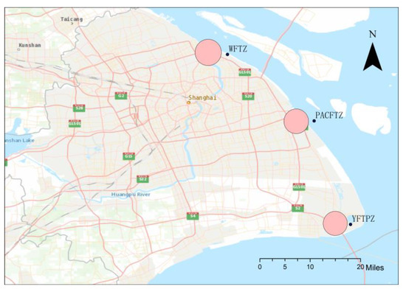Click the Shanghai city label

click(x=202, y=98)
